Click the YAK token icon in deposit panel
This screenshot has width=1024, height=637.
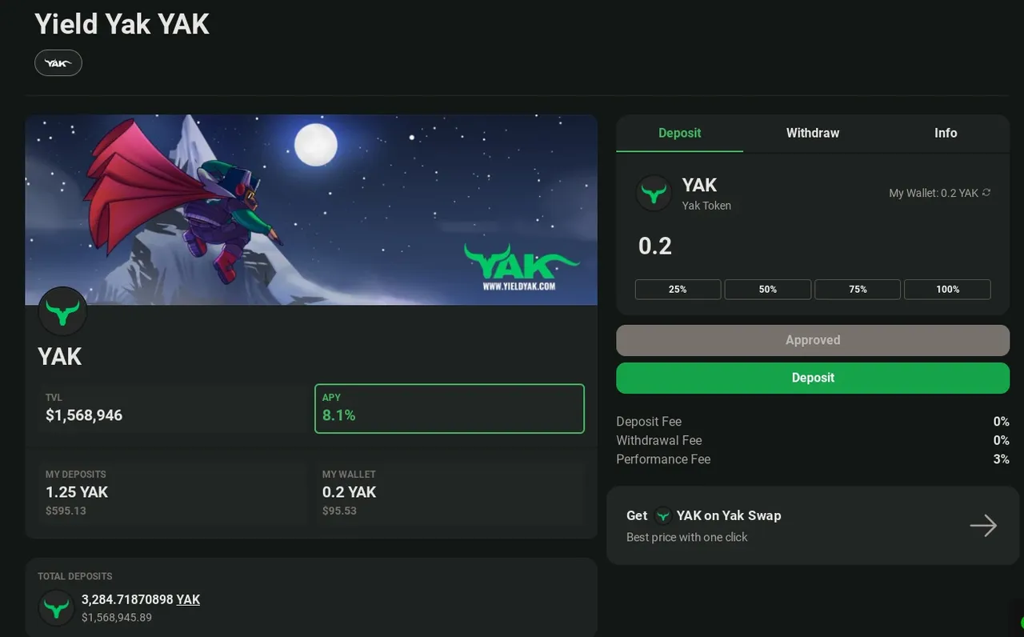point(654,193)
